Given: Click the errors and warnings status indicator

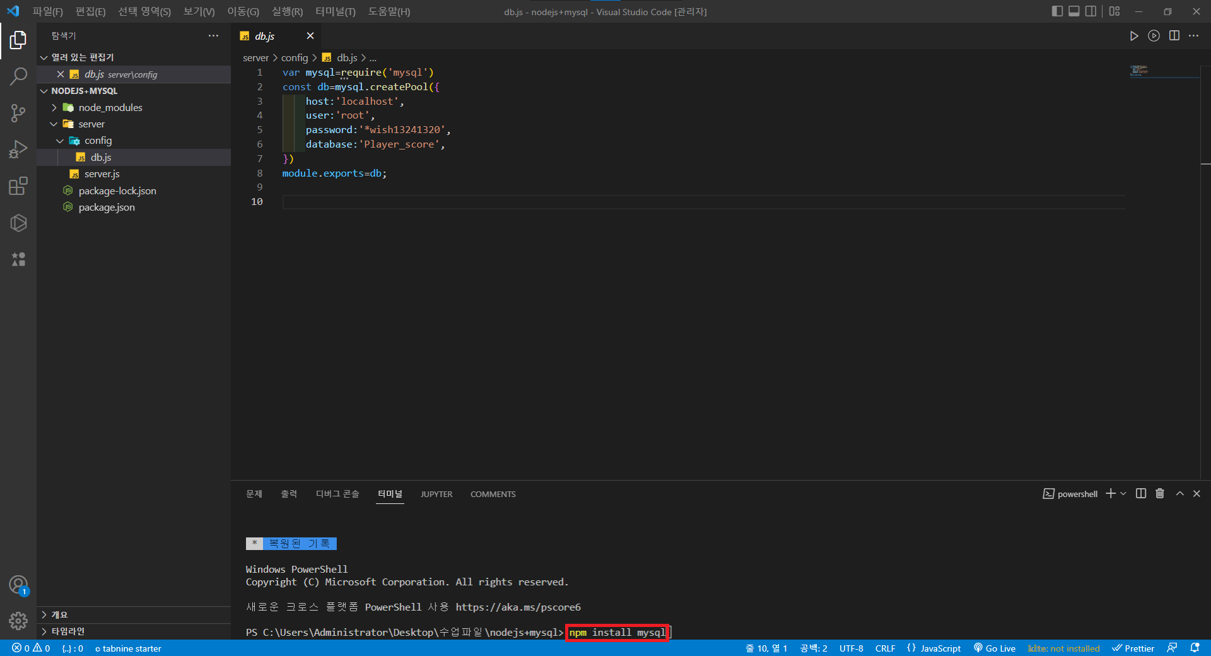Looking at the screenshot, I should click(x=31, y=648).
